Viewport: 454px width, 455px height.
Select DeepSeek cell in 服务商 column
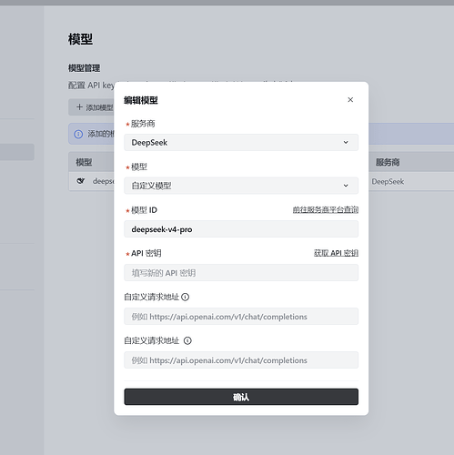pos(388,181)
